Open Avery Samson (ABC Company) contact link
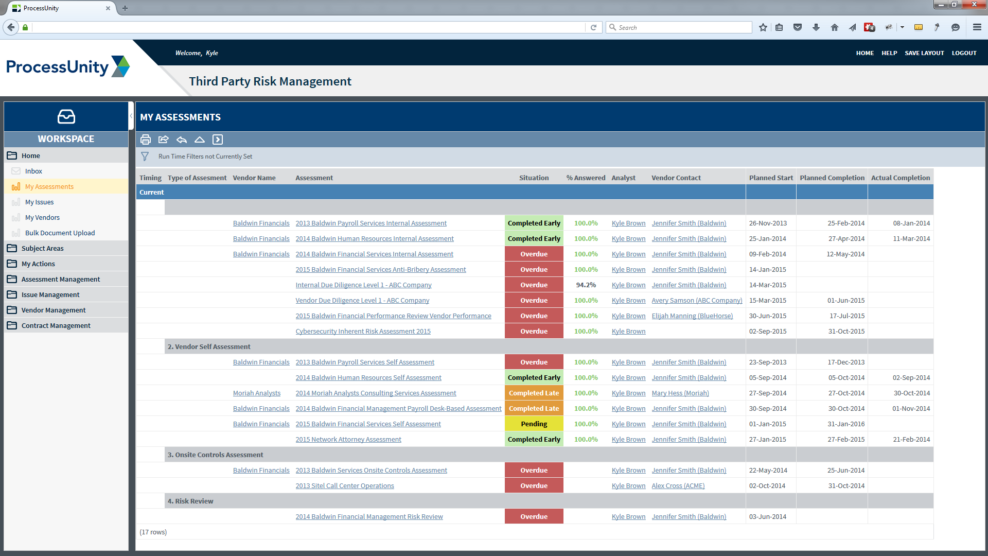The image size is (988, 556). pyautogui.click(x=697, y=300)
